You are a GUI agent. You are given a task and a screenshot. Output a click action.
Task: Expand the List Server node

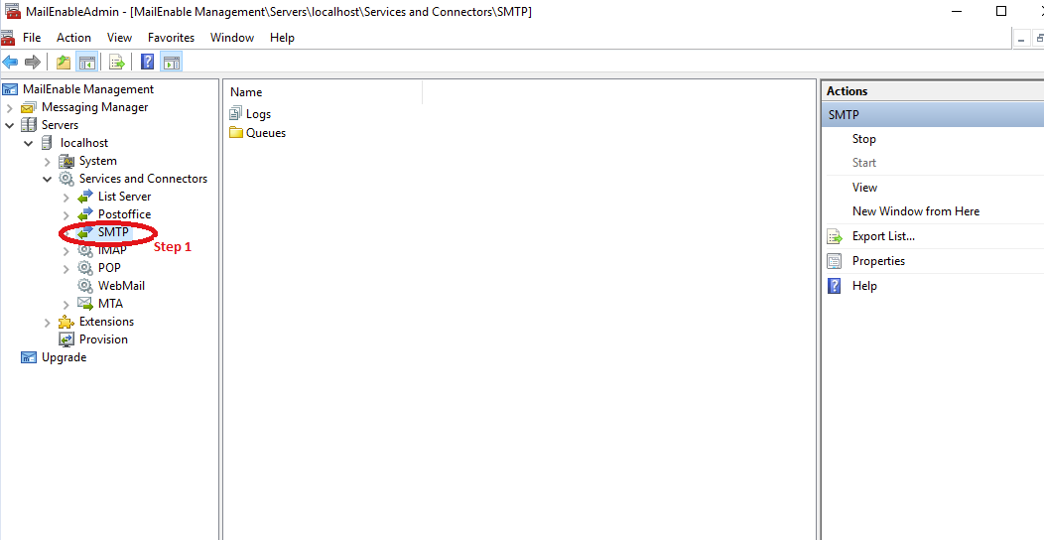click(65, 198)
